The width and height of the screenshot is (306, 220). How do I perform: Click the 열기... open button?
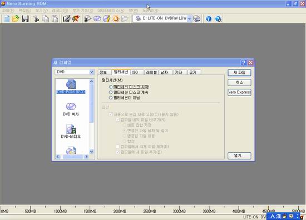click(x=239, y=156)
